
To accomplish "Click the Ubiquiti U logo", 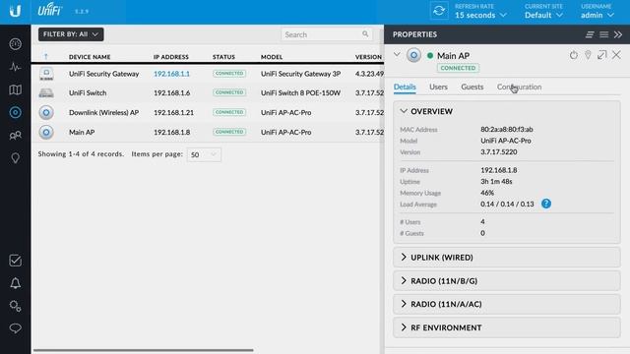I will pyautogui.click(x=16, y=11).
